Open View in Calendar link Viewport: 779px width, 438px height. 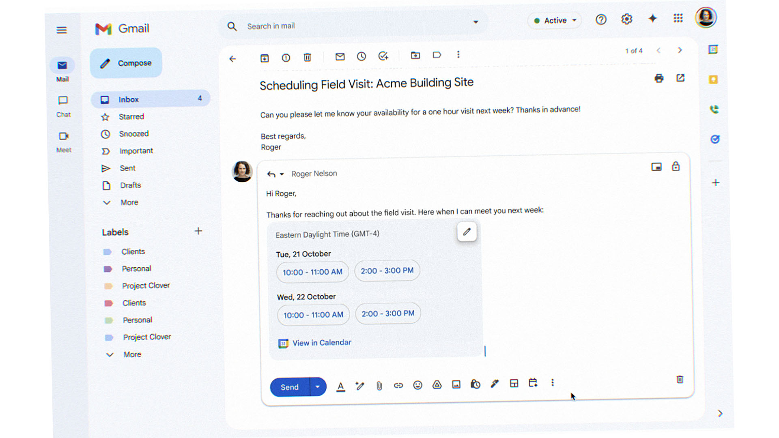[x=321, y=343]
